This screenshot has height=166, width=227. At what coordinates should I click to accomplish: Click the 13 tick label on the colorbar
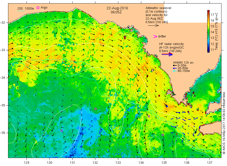click(x=212, y=38)
